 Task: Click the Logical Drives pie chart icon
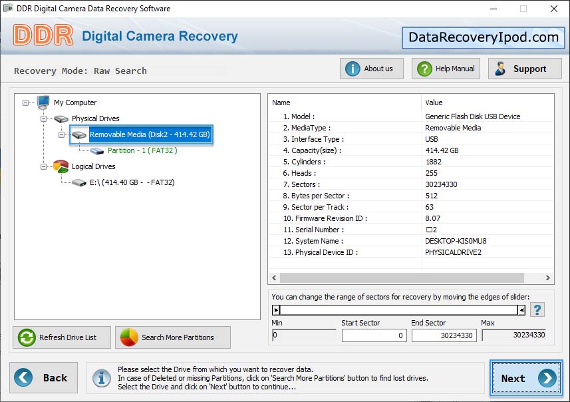click(x=61, y=166)
